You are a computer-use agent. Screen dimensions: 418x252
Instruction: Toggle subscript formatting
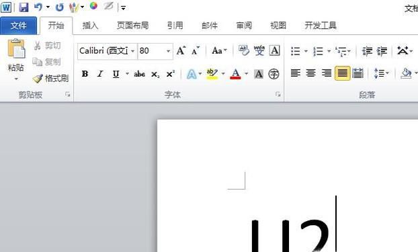pos(155,74)
